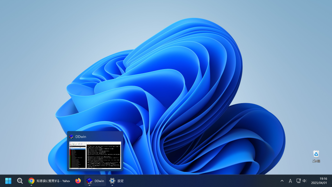Screen dimensions: 332x187
Task: Open Firefox from the taskbar
Action: click(x=78, y=181)
